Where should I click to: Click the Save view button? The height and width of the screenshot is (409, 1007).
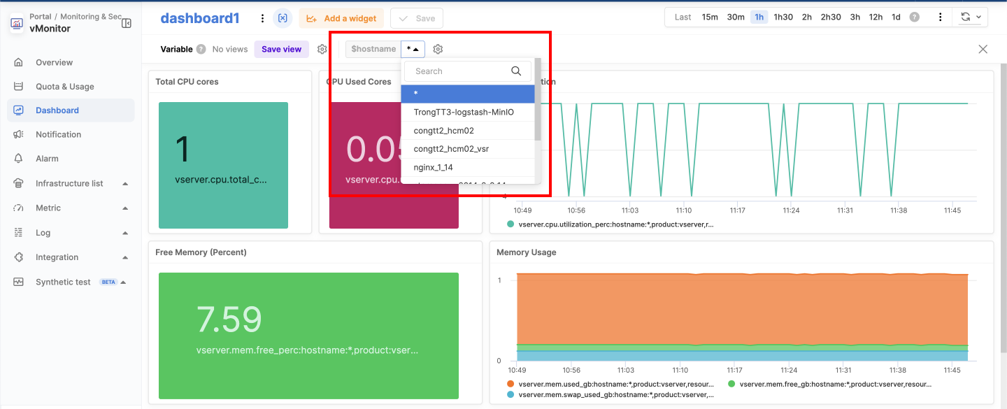(x=281, y=49)
